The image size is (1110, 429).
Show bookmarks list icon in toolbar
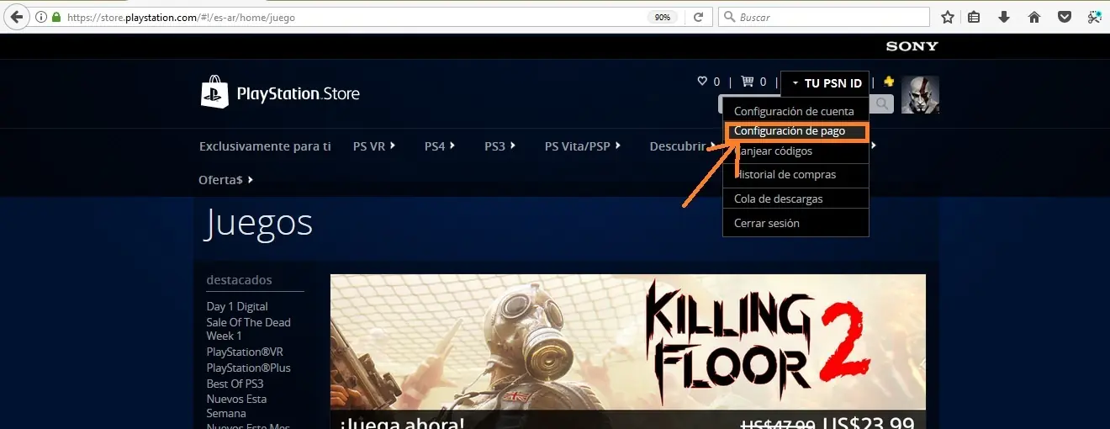tap(974, 17)
